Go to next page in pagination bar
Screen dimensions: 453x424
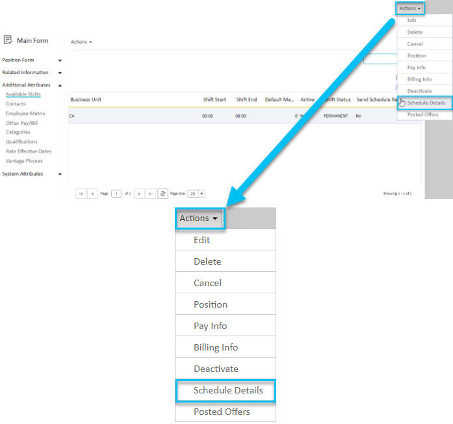(139, 194)
